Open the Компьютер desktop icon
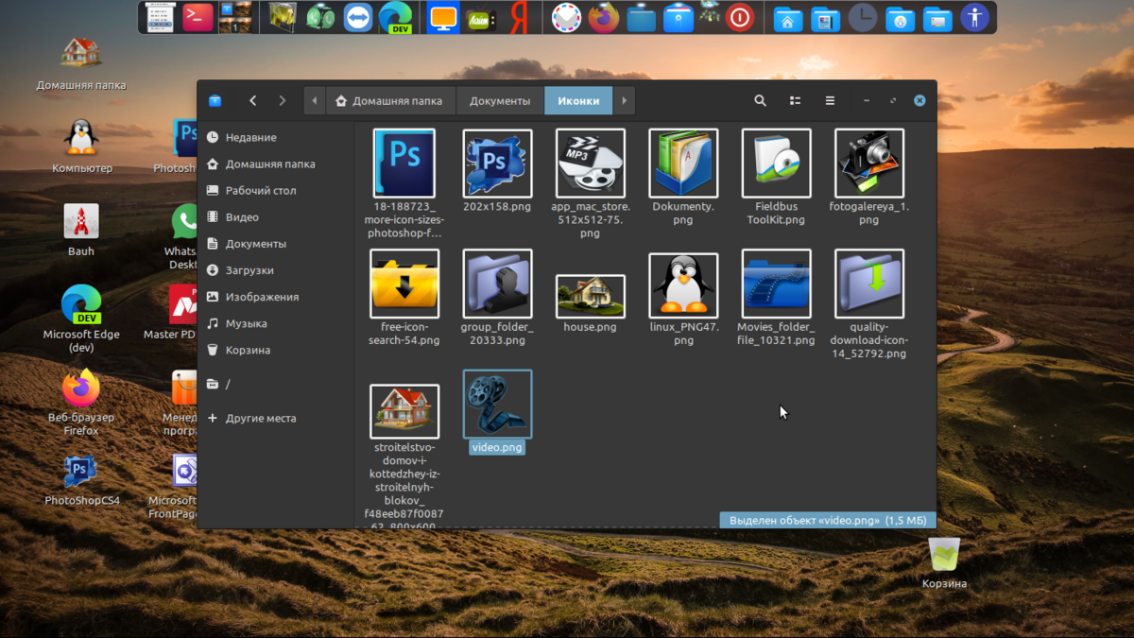The width and height of the screenshot is (1134, 638). [81, 147]
